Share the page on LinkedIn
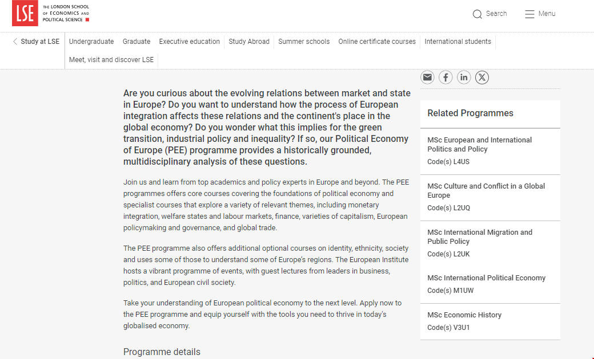 click(464, 77)
